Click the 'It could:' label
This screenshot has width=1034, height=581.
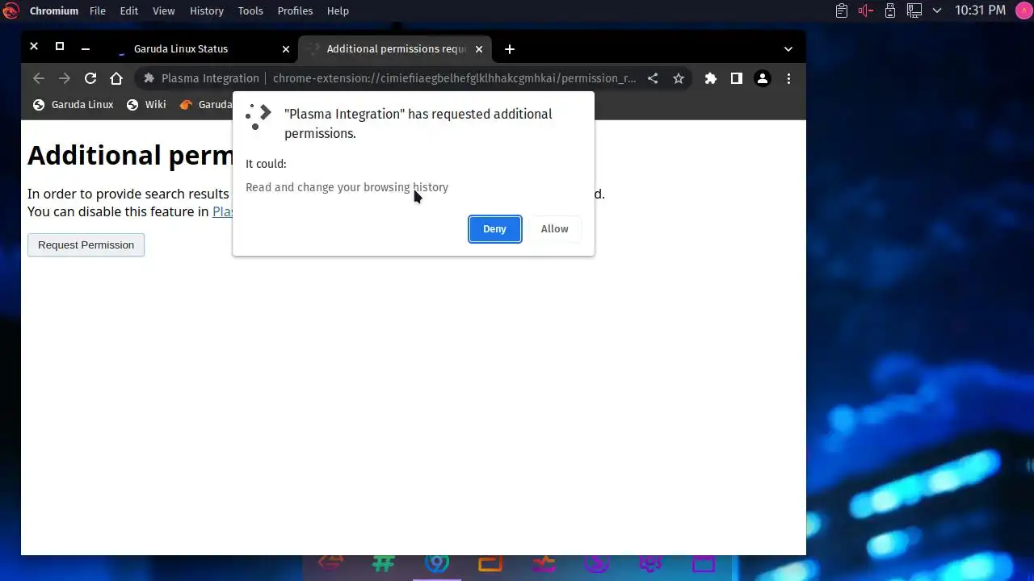click(266, 164)
